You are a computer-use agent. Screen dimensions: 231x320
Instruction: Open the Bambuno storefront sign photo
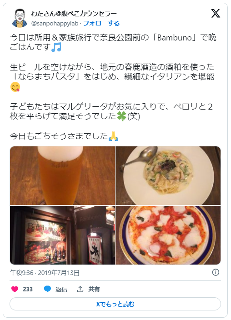[x=62, y=235]
